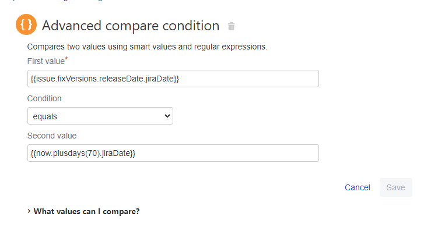
Task: Click inside the now.plusdays(70).jiraDate smart value text
Action: [x=83, y=153]
